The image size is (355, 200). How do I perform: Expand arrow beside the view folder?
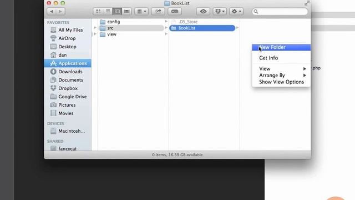166,34
